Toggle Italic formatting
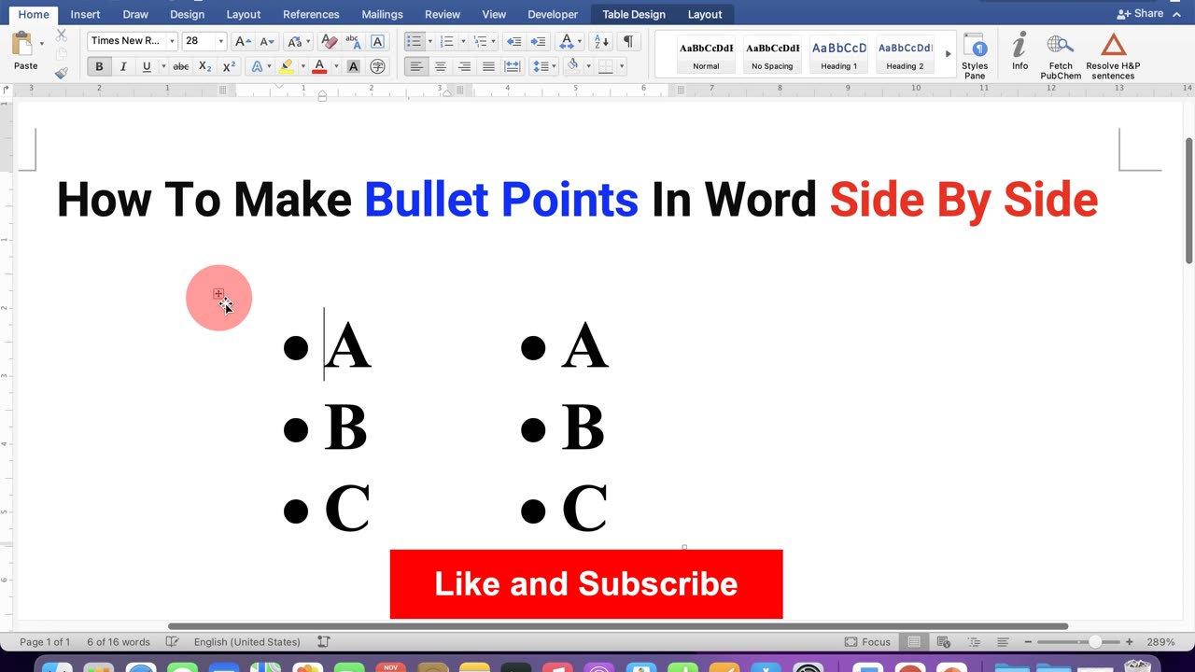Image resolution: width=1195 pixels, height=672 pixels. (x=122, y=66)
